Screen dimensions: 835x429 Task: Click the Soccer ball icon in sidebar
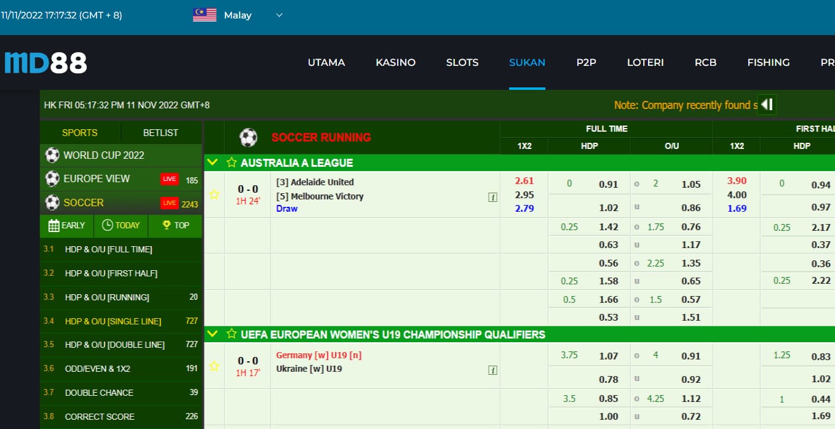click(x=52, y=202)
